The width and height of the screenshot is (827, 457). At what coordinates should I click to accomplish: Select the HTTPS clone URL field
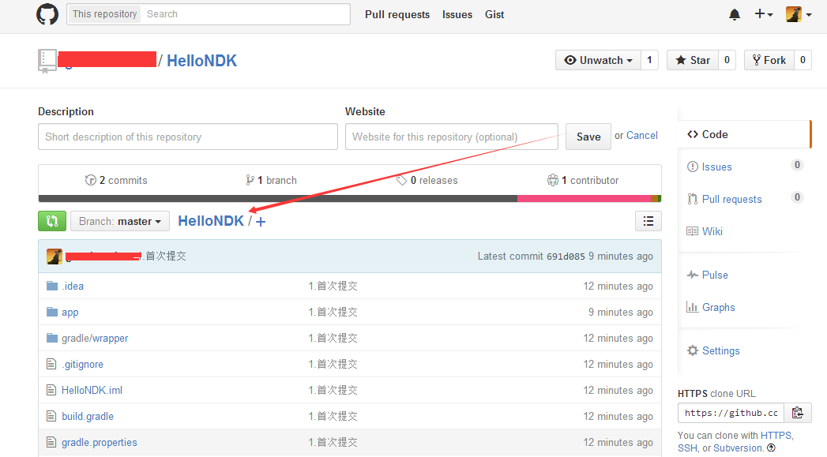tap(731, 413)
